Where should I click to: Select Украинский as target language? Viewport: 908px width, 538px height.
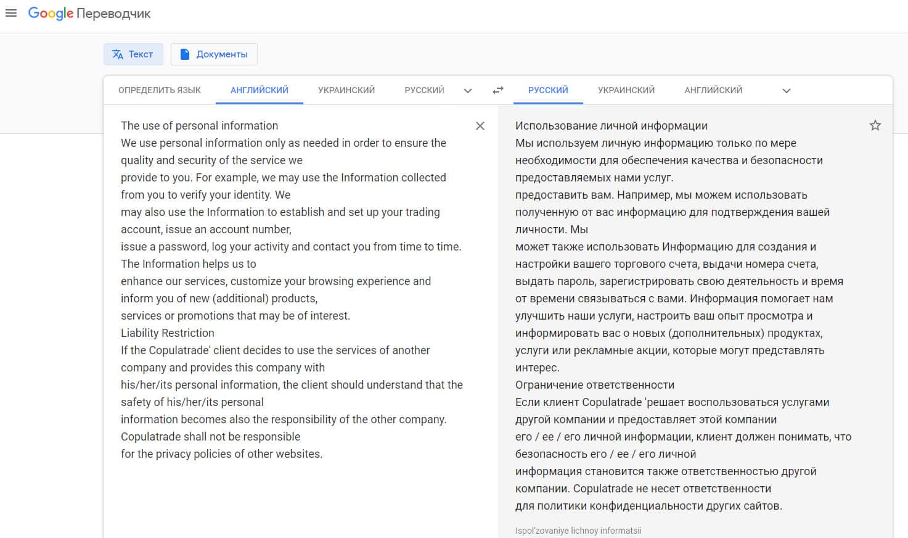point(626,90)
